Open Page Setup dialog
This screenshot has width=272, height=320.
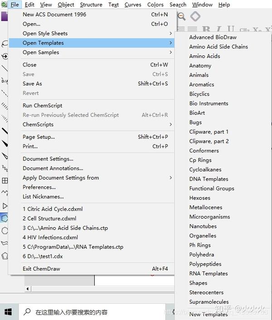(x=91, y=137)
